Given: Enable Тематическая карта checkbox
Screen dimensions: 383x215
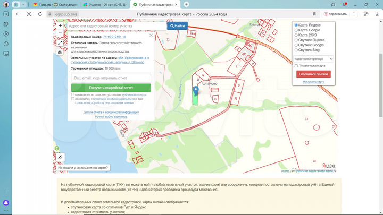Looking at the screenshot, I should pos(296,66).
